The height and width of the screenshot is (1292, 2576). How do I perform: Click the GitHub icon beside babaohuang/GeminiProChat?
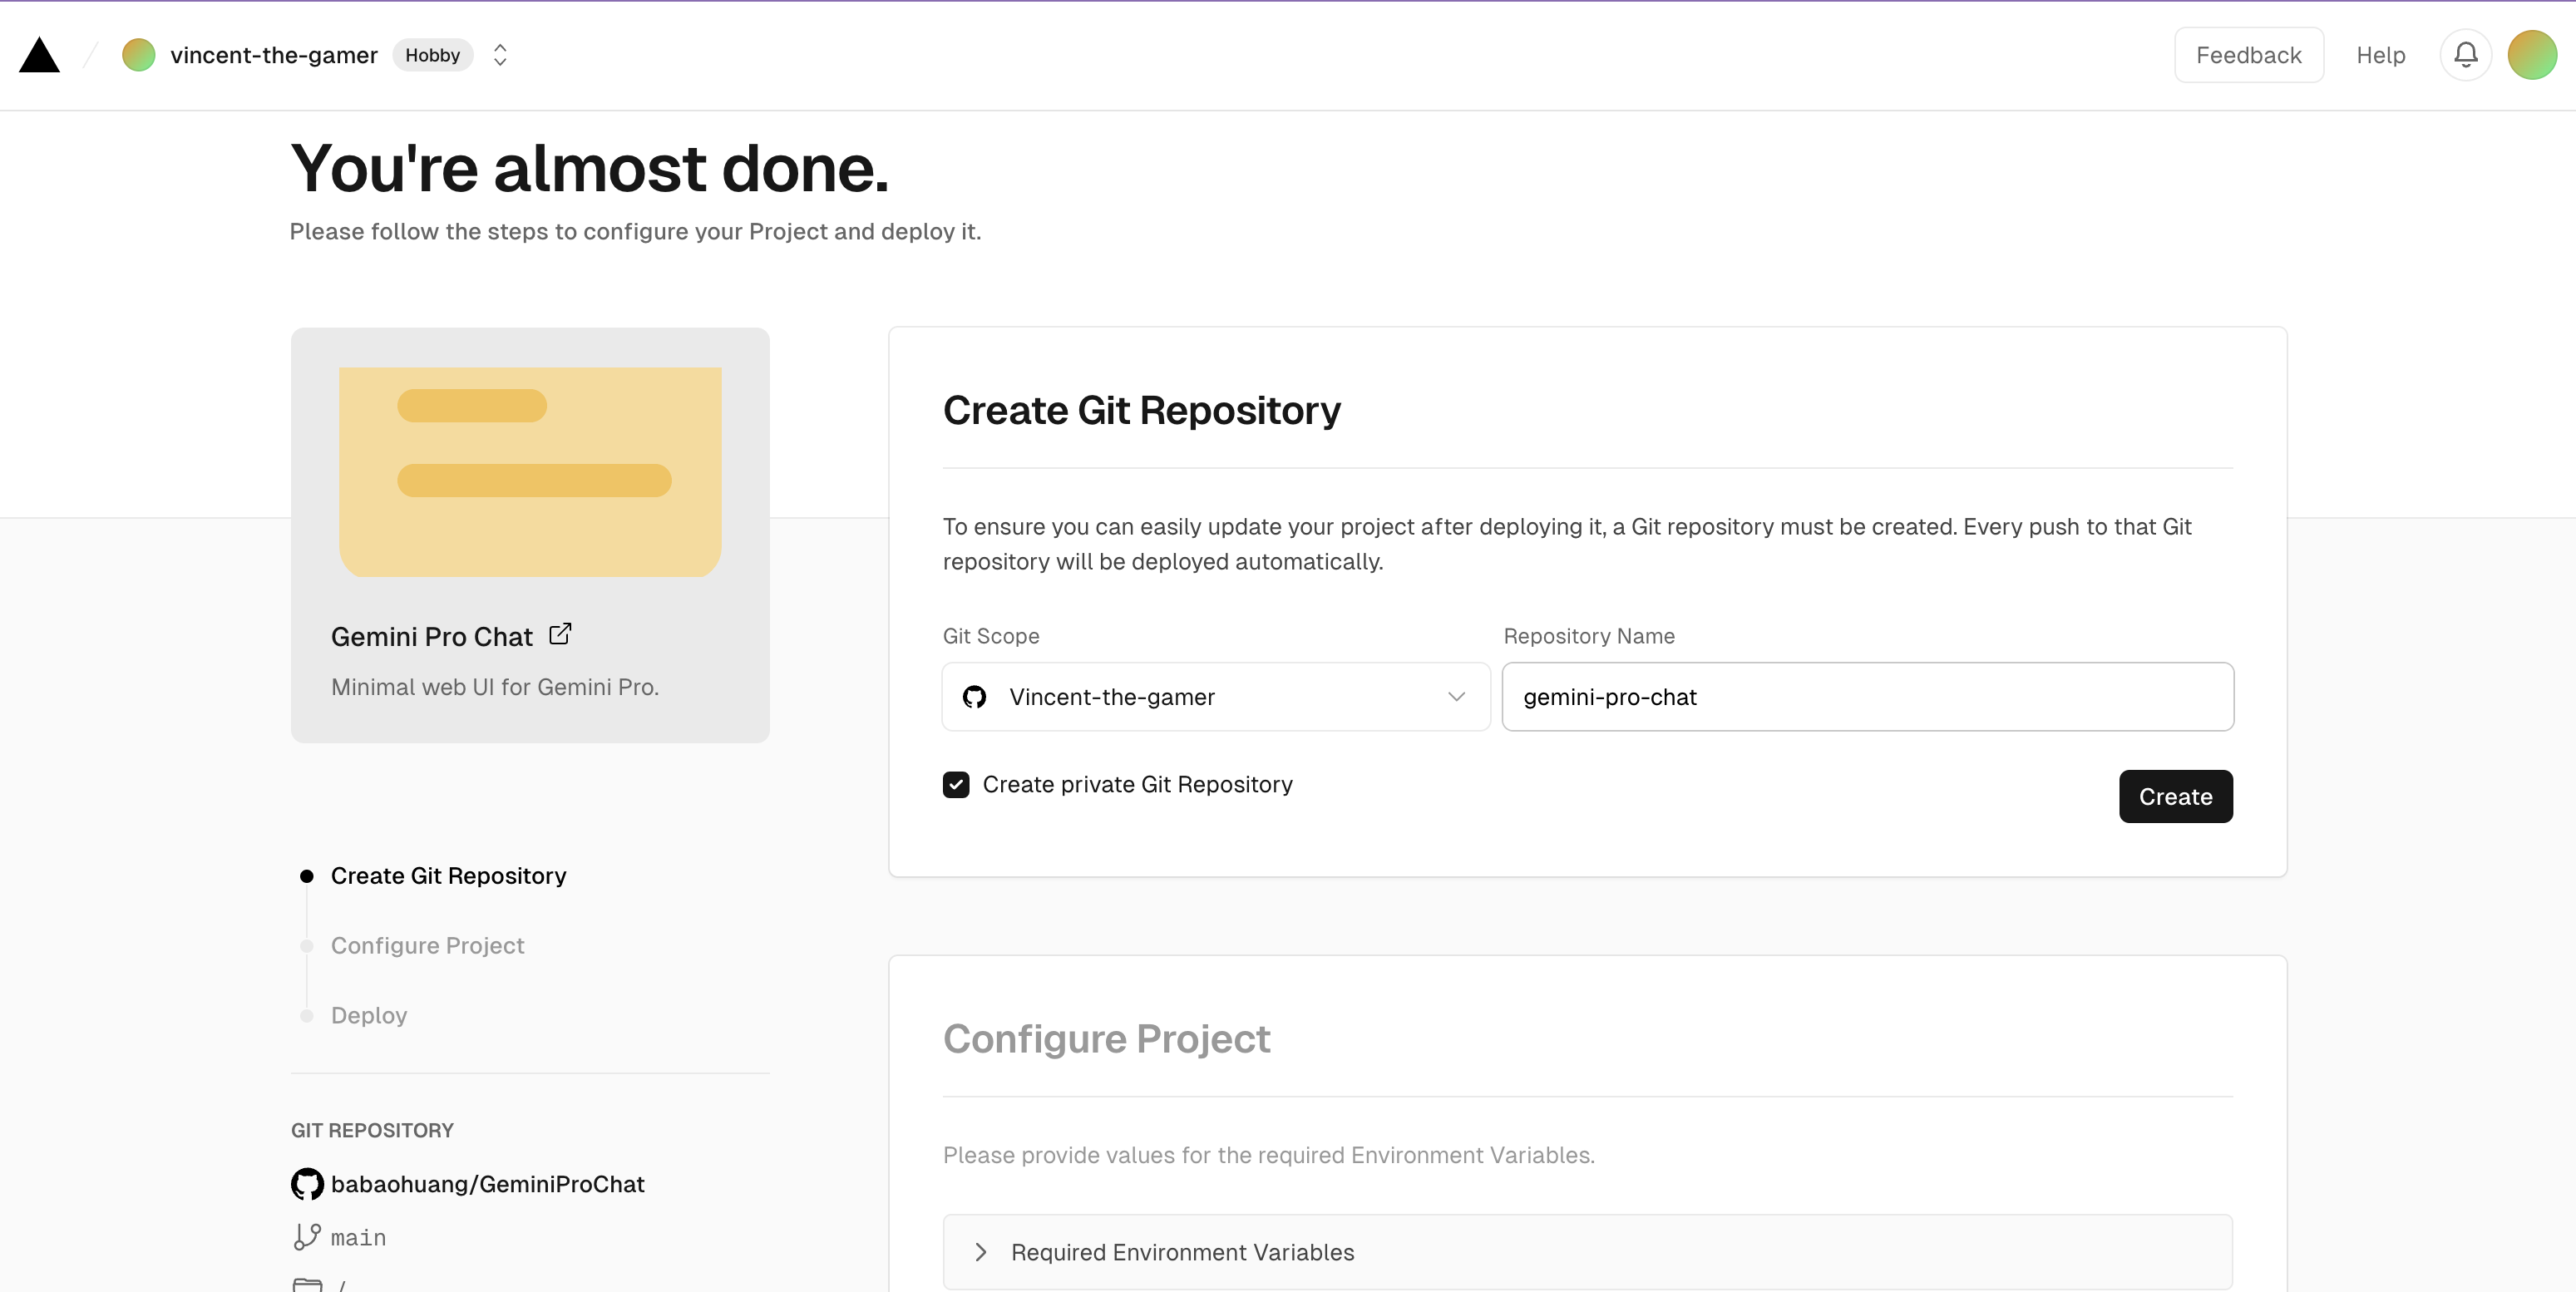[307, 1184]
